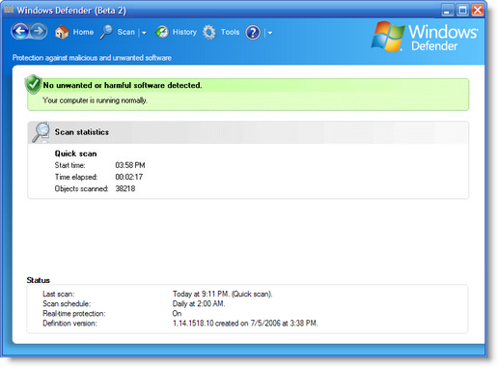
Task: Click the title bar castle app icon
Action: 9,9
